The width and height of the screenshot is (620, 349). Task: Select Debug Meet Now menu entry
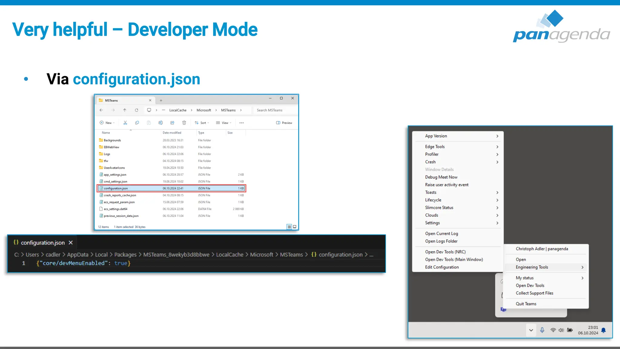point(458,177)
